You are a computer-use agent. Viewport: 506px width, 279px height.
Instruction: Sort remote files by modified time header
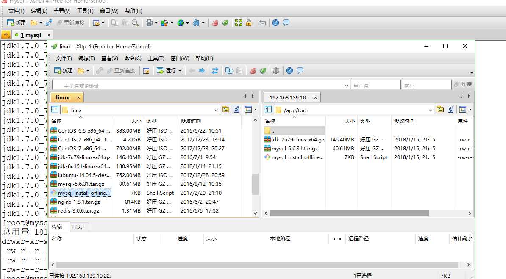coord(423,121)
